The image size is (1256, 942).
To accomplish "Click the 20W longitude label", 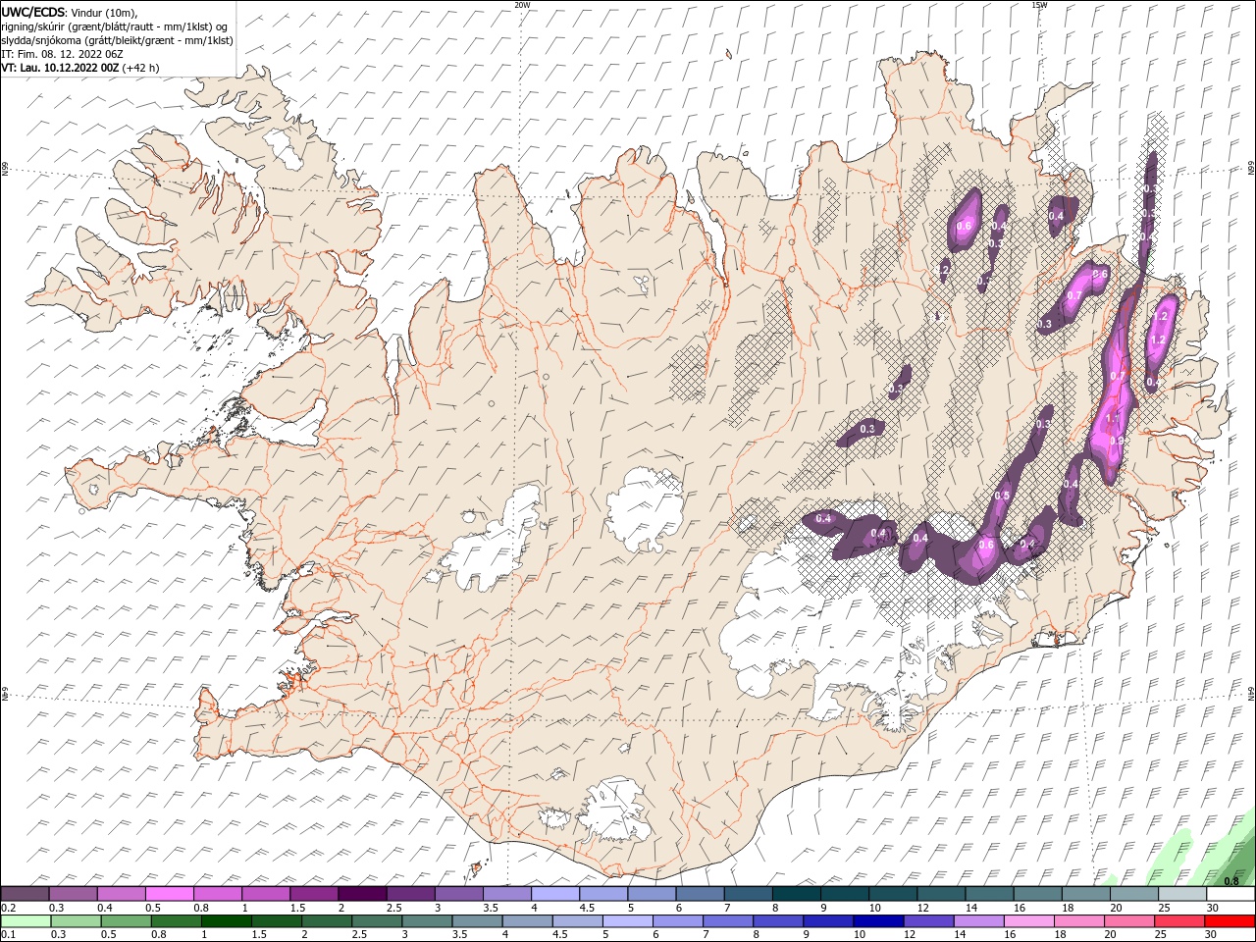I will [522, 5].
